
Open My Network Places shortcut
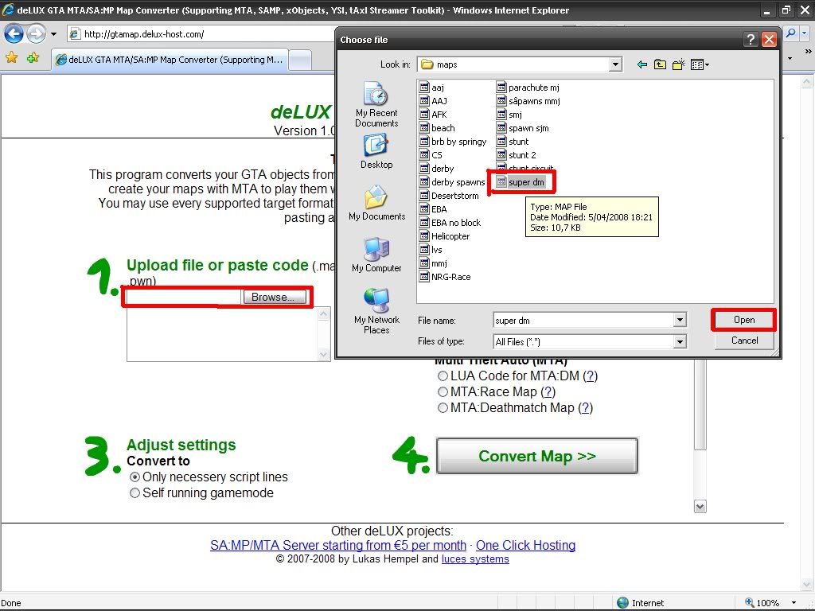click(x=376, y=311)
